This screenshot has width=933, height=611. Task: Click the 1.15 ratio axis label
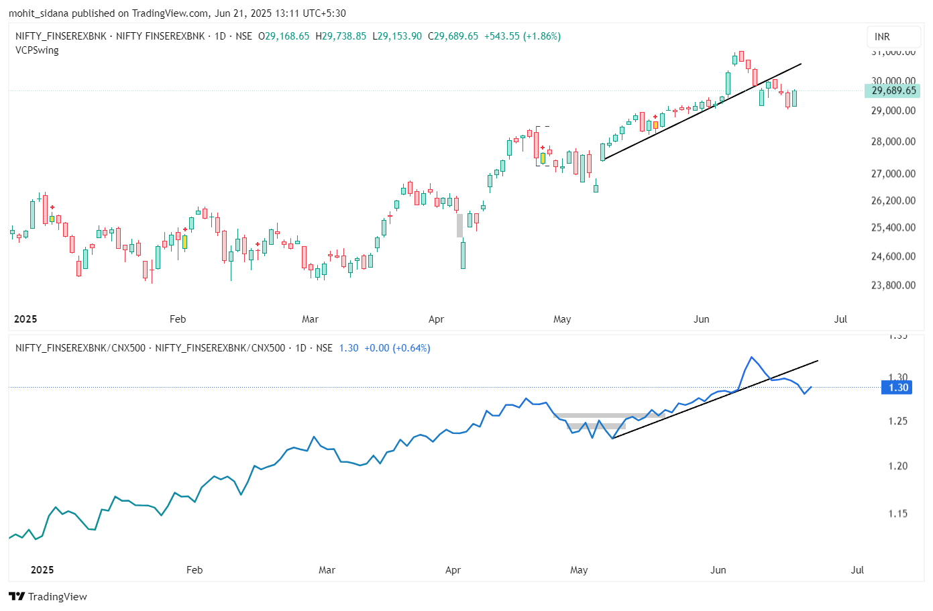tap(898, 514)
